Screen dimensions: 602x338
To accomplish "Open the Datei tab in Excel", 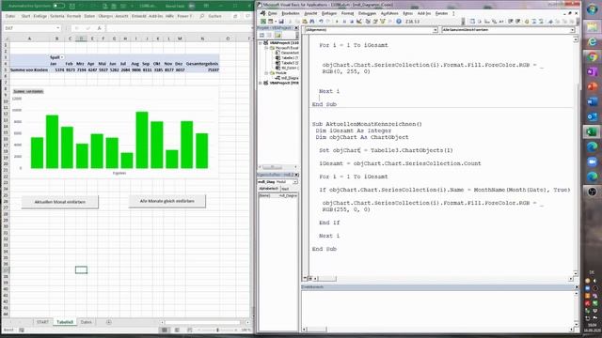I will (10, 16).
